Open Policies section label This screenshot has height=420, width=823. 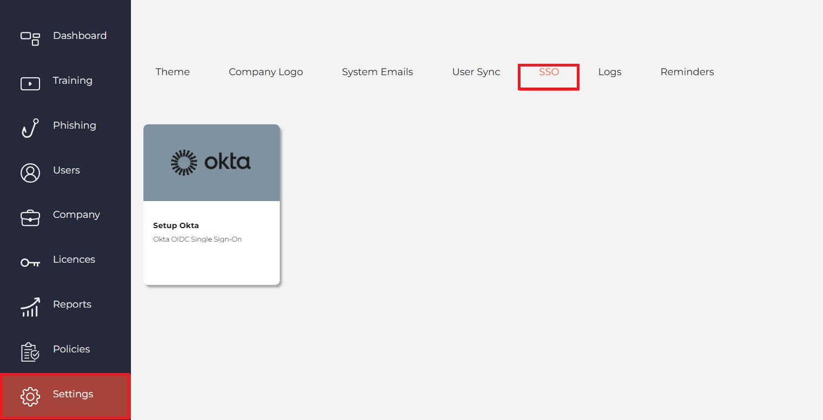click(71, 349)
